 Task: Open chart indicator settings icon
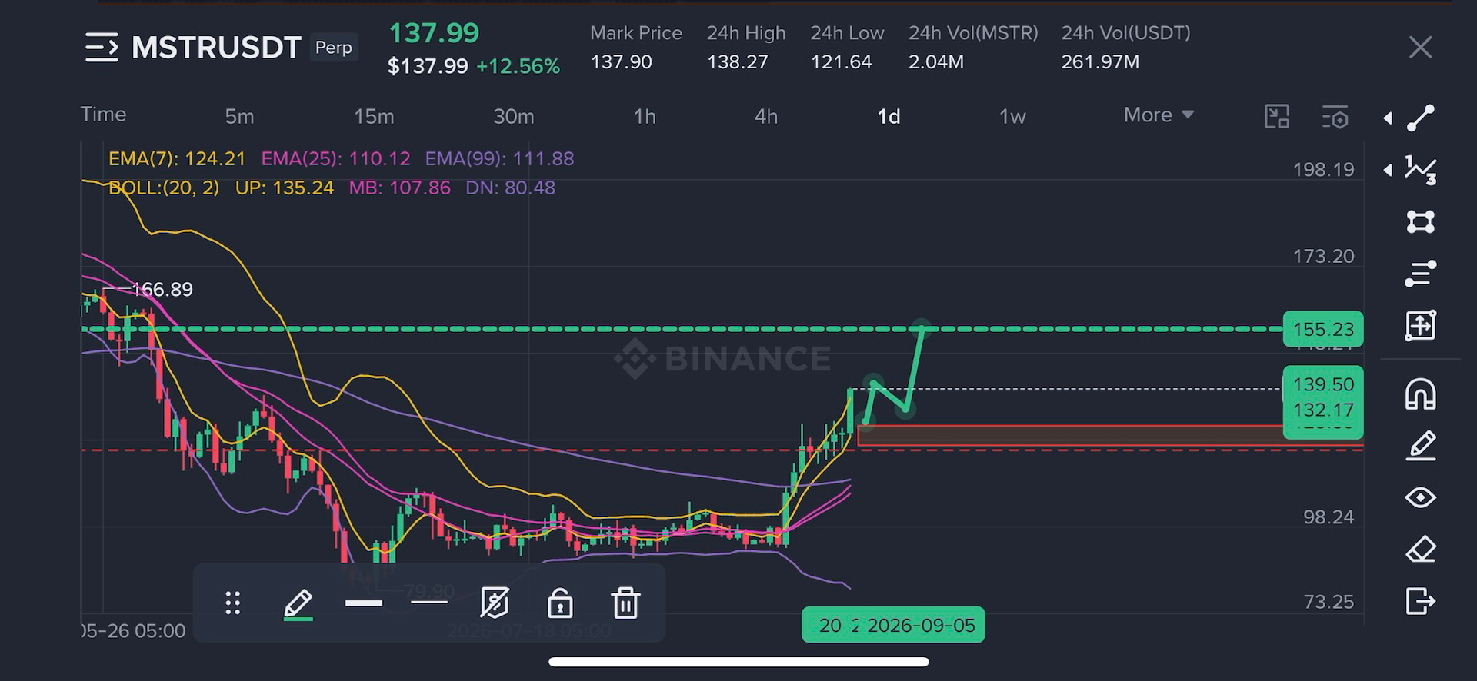click(x=1335, y=117)
